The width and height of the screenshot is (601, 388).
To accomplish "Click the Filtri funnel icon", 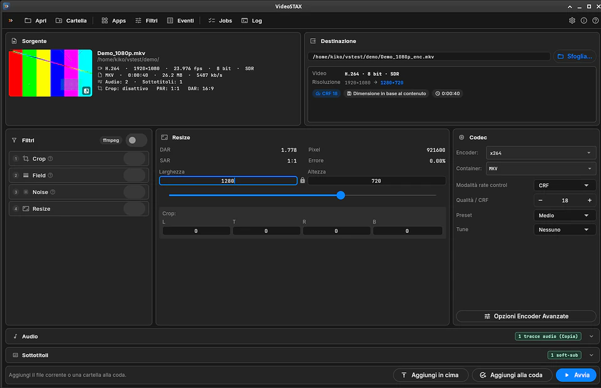I will pyautogui.click(x=14, y=140).
